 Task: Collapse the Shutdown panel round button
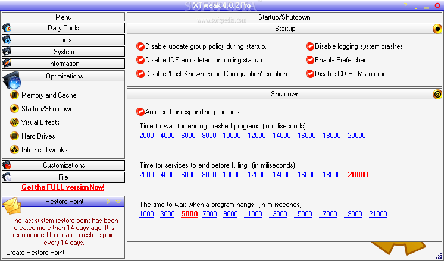(x=437, y=94)
